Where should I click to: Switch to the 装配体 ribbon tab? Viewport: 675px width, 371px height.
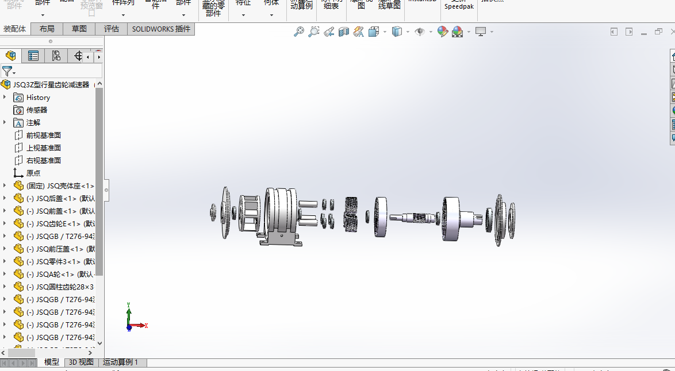pyautogui.click(x=14, y=29)
